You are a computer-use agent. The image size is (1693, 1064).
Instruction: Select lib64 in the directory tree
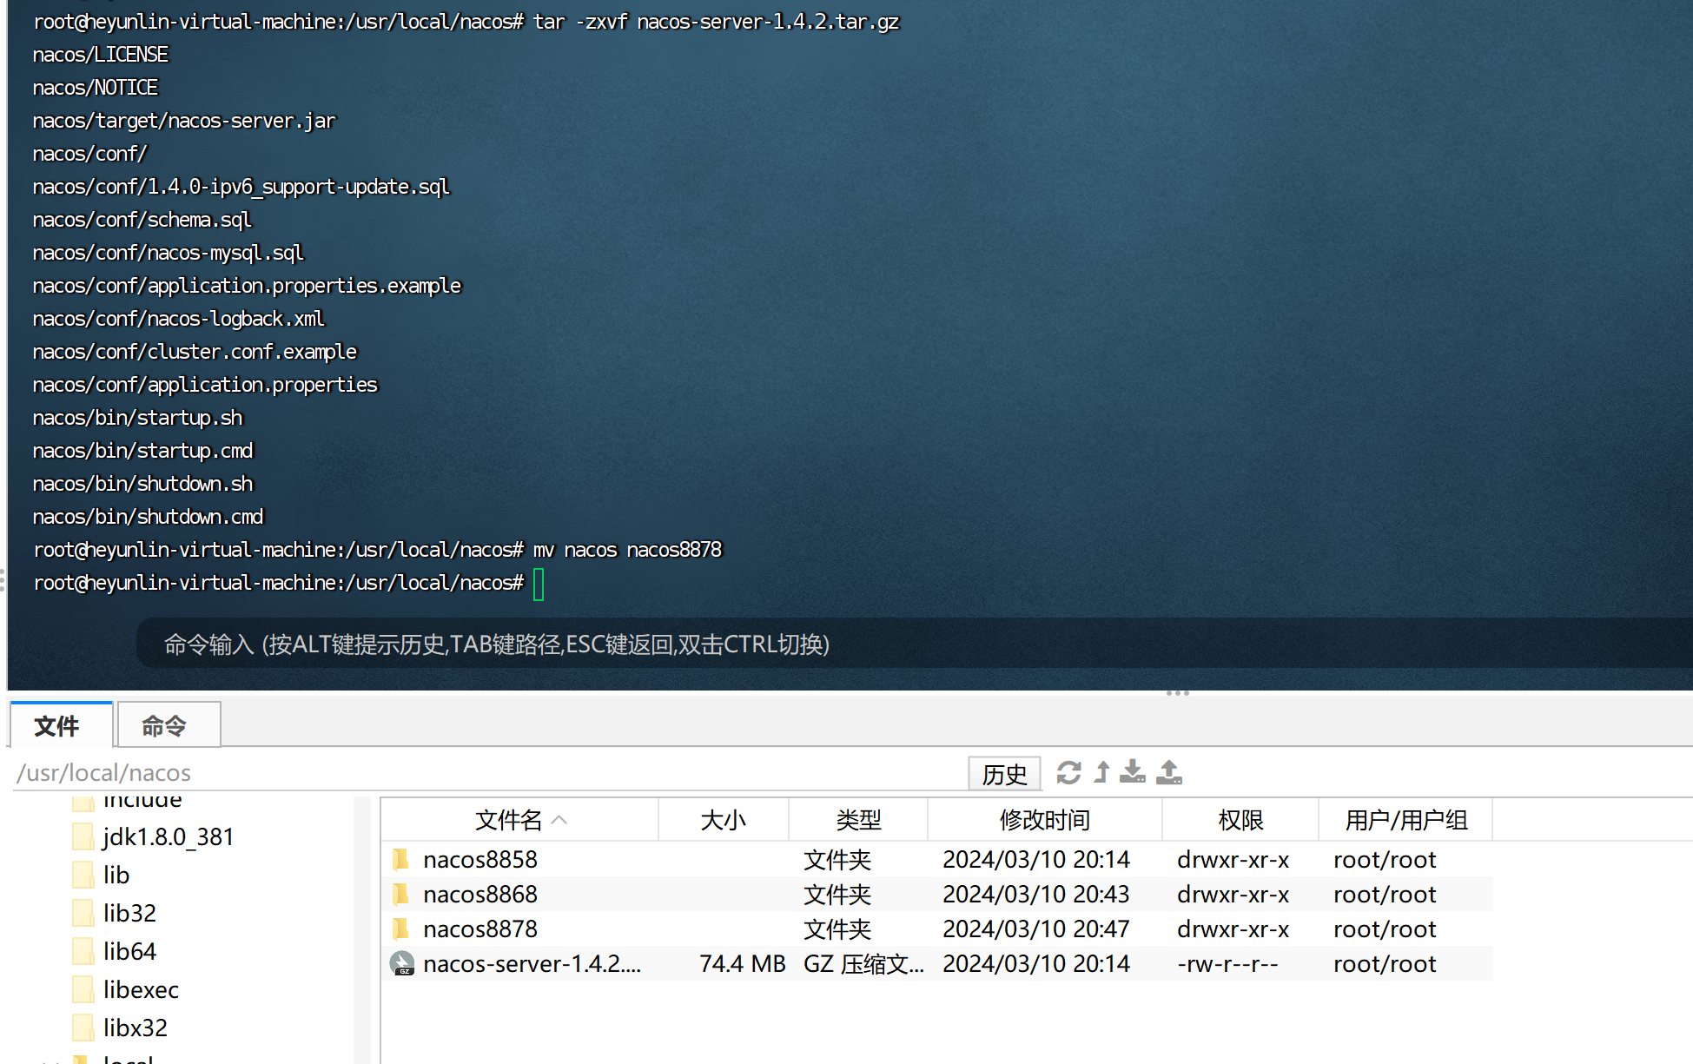pyautogui.click(x=129, y=951)
